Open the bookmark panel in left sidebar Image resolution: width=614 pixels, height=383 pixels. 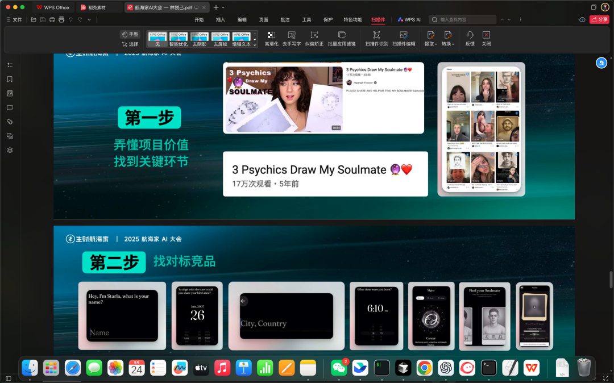click(x=10, y=79)
